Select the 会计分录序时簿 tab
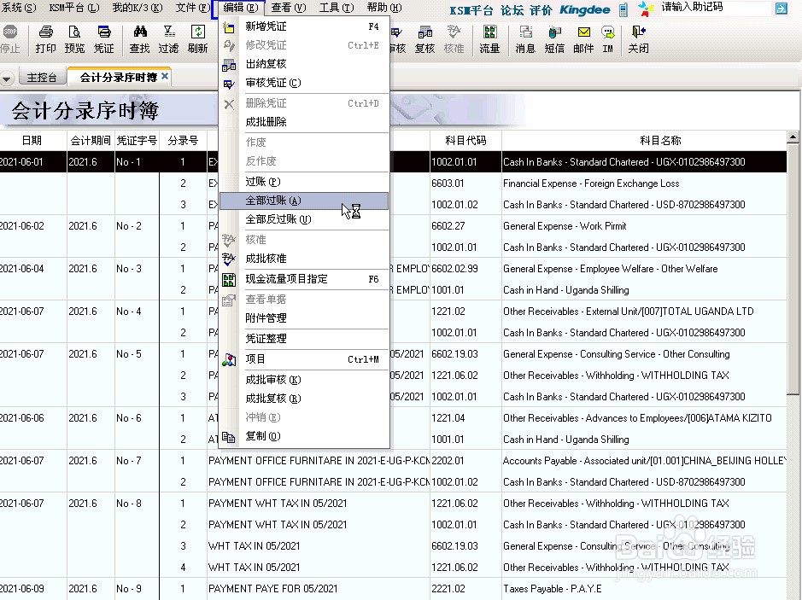 point(118,77)
